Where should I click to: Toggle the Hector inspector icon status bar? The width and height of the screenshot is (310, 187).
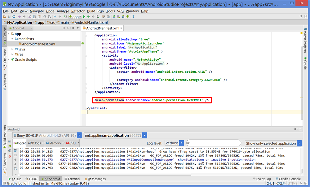(x=305, y=183)
